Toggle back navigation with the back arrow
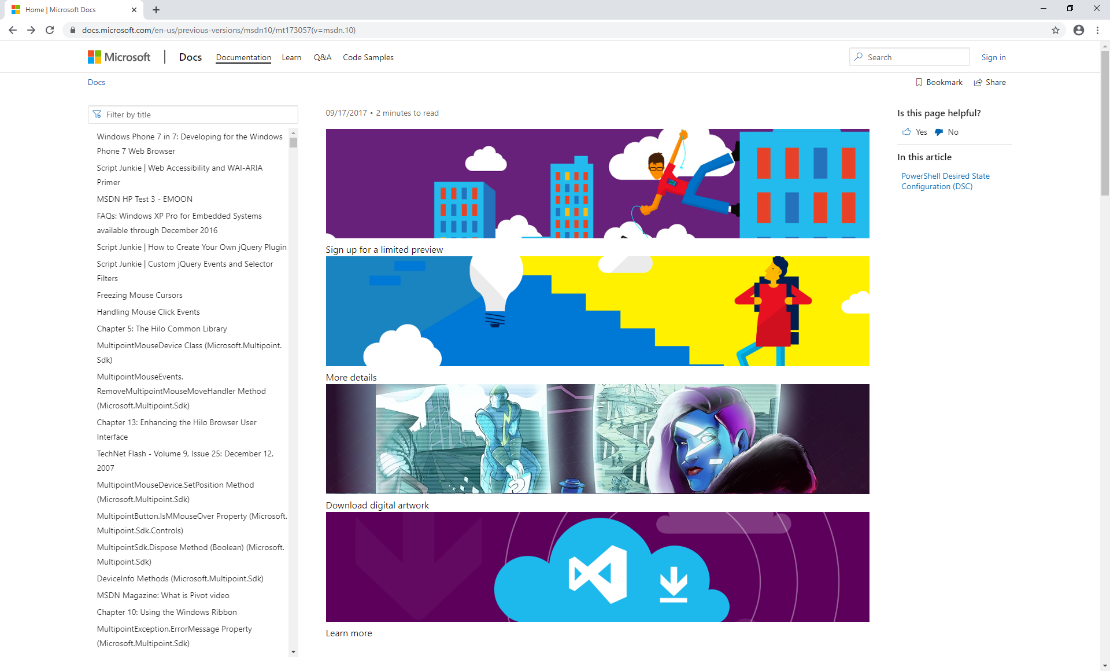This screenshot has height=671, width=1110. (12, 30)
